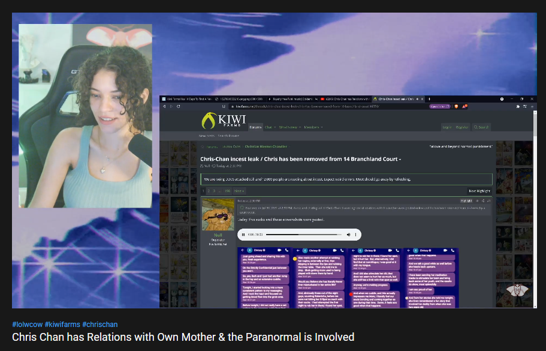Click back arrow in third chat screenshot
This screenshot has height=351, width=546.
(x=353, y=250)
